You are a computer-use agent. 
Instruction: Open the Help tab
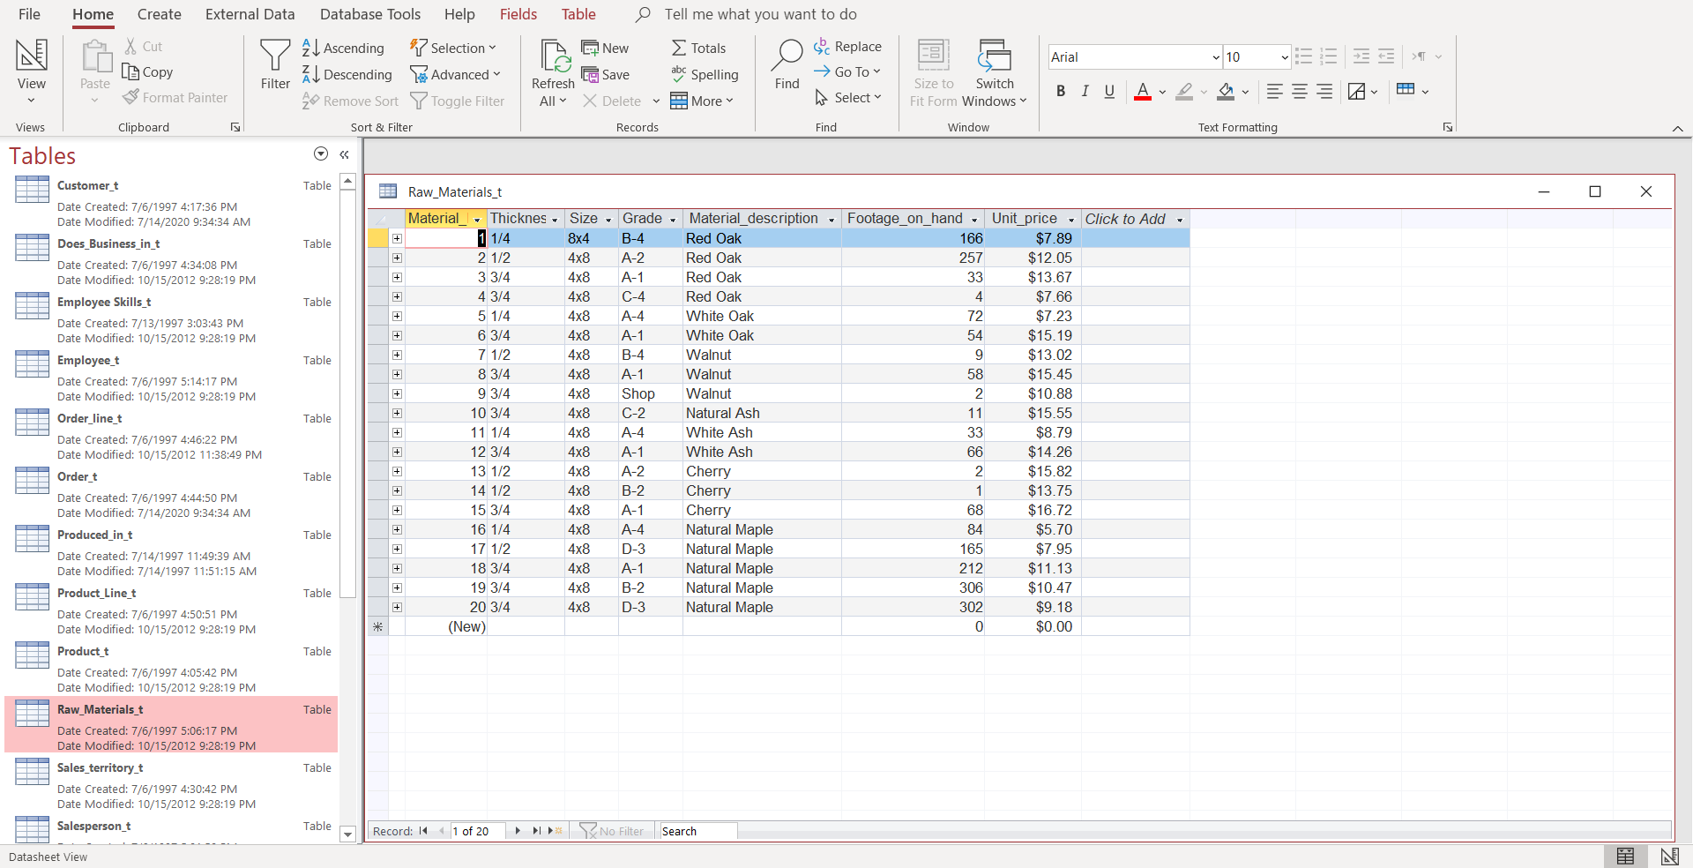click(459, 14)
